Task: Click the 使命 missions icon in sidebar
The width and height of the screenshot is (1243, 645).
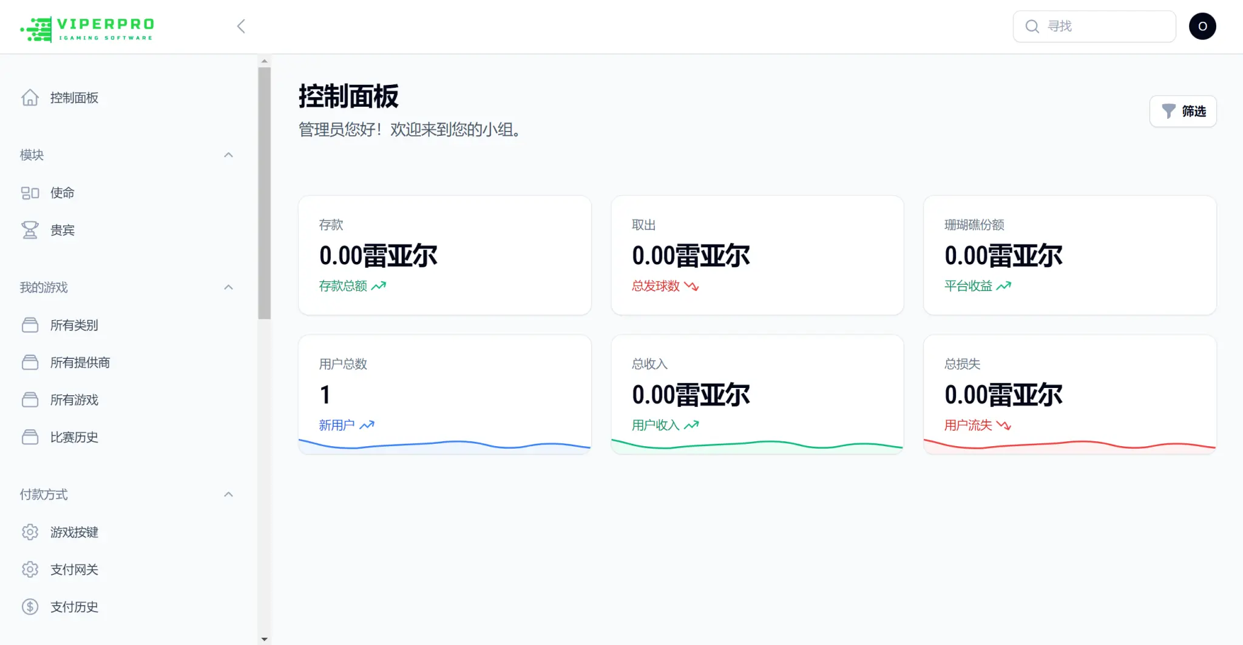Action: [x=30, y=193]
